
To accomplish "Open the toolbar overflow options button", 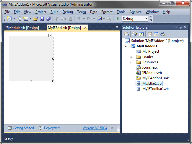I will coord(151,19).
